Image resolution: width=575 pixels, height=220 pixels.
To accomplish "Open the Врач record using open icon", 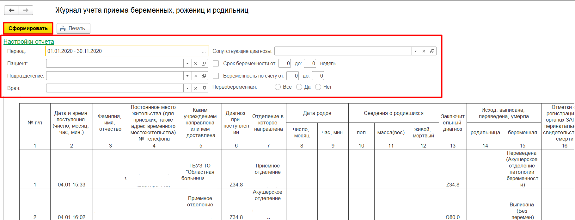I will pos(204,88).
